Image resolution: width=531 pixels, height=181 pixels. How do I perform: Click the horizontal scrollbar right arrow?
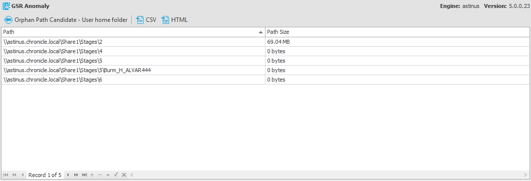[x=525, y=175]
